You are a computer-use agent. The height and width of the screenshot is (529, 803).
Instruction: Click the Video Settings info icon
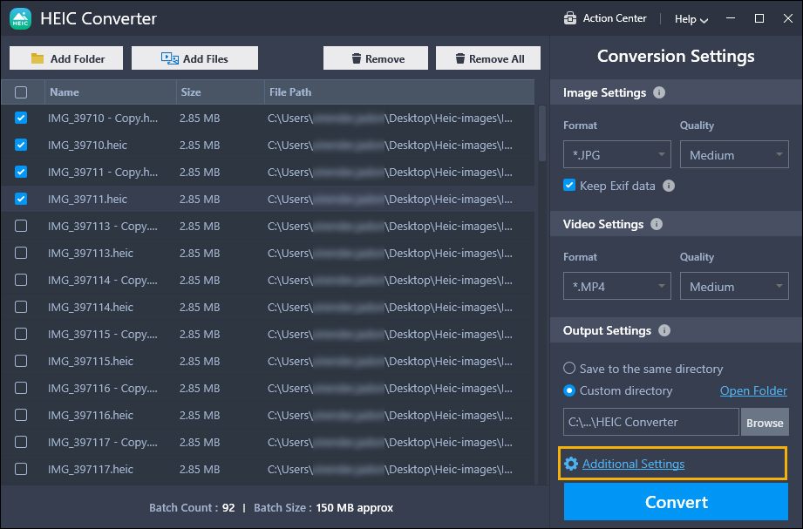point(656,224)
